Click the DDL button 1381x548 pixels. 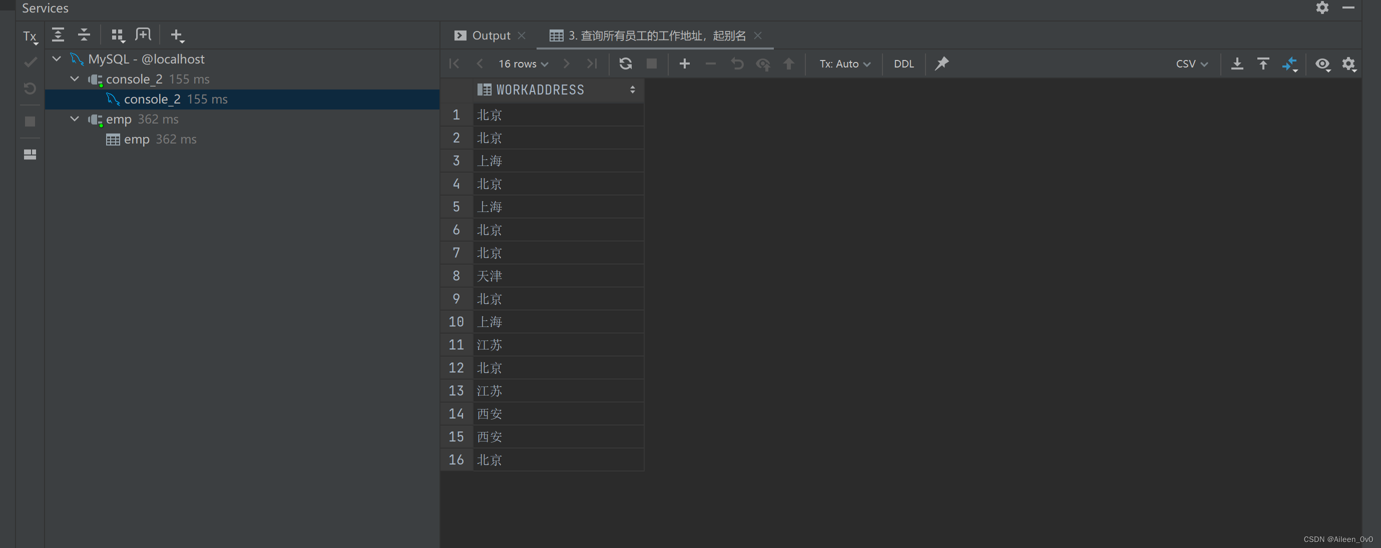[903, 63]
